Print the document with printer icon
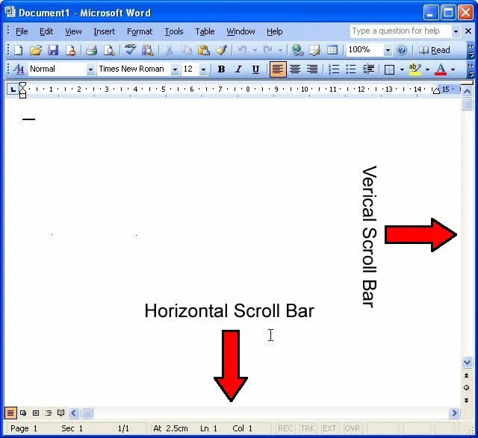 [91, 50]
